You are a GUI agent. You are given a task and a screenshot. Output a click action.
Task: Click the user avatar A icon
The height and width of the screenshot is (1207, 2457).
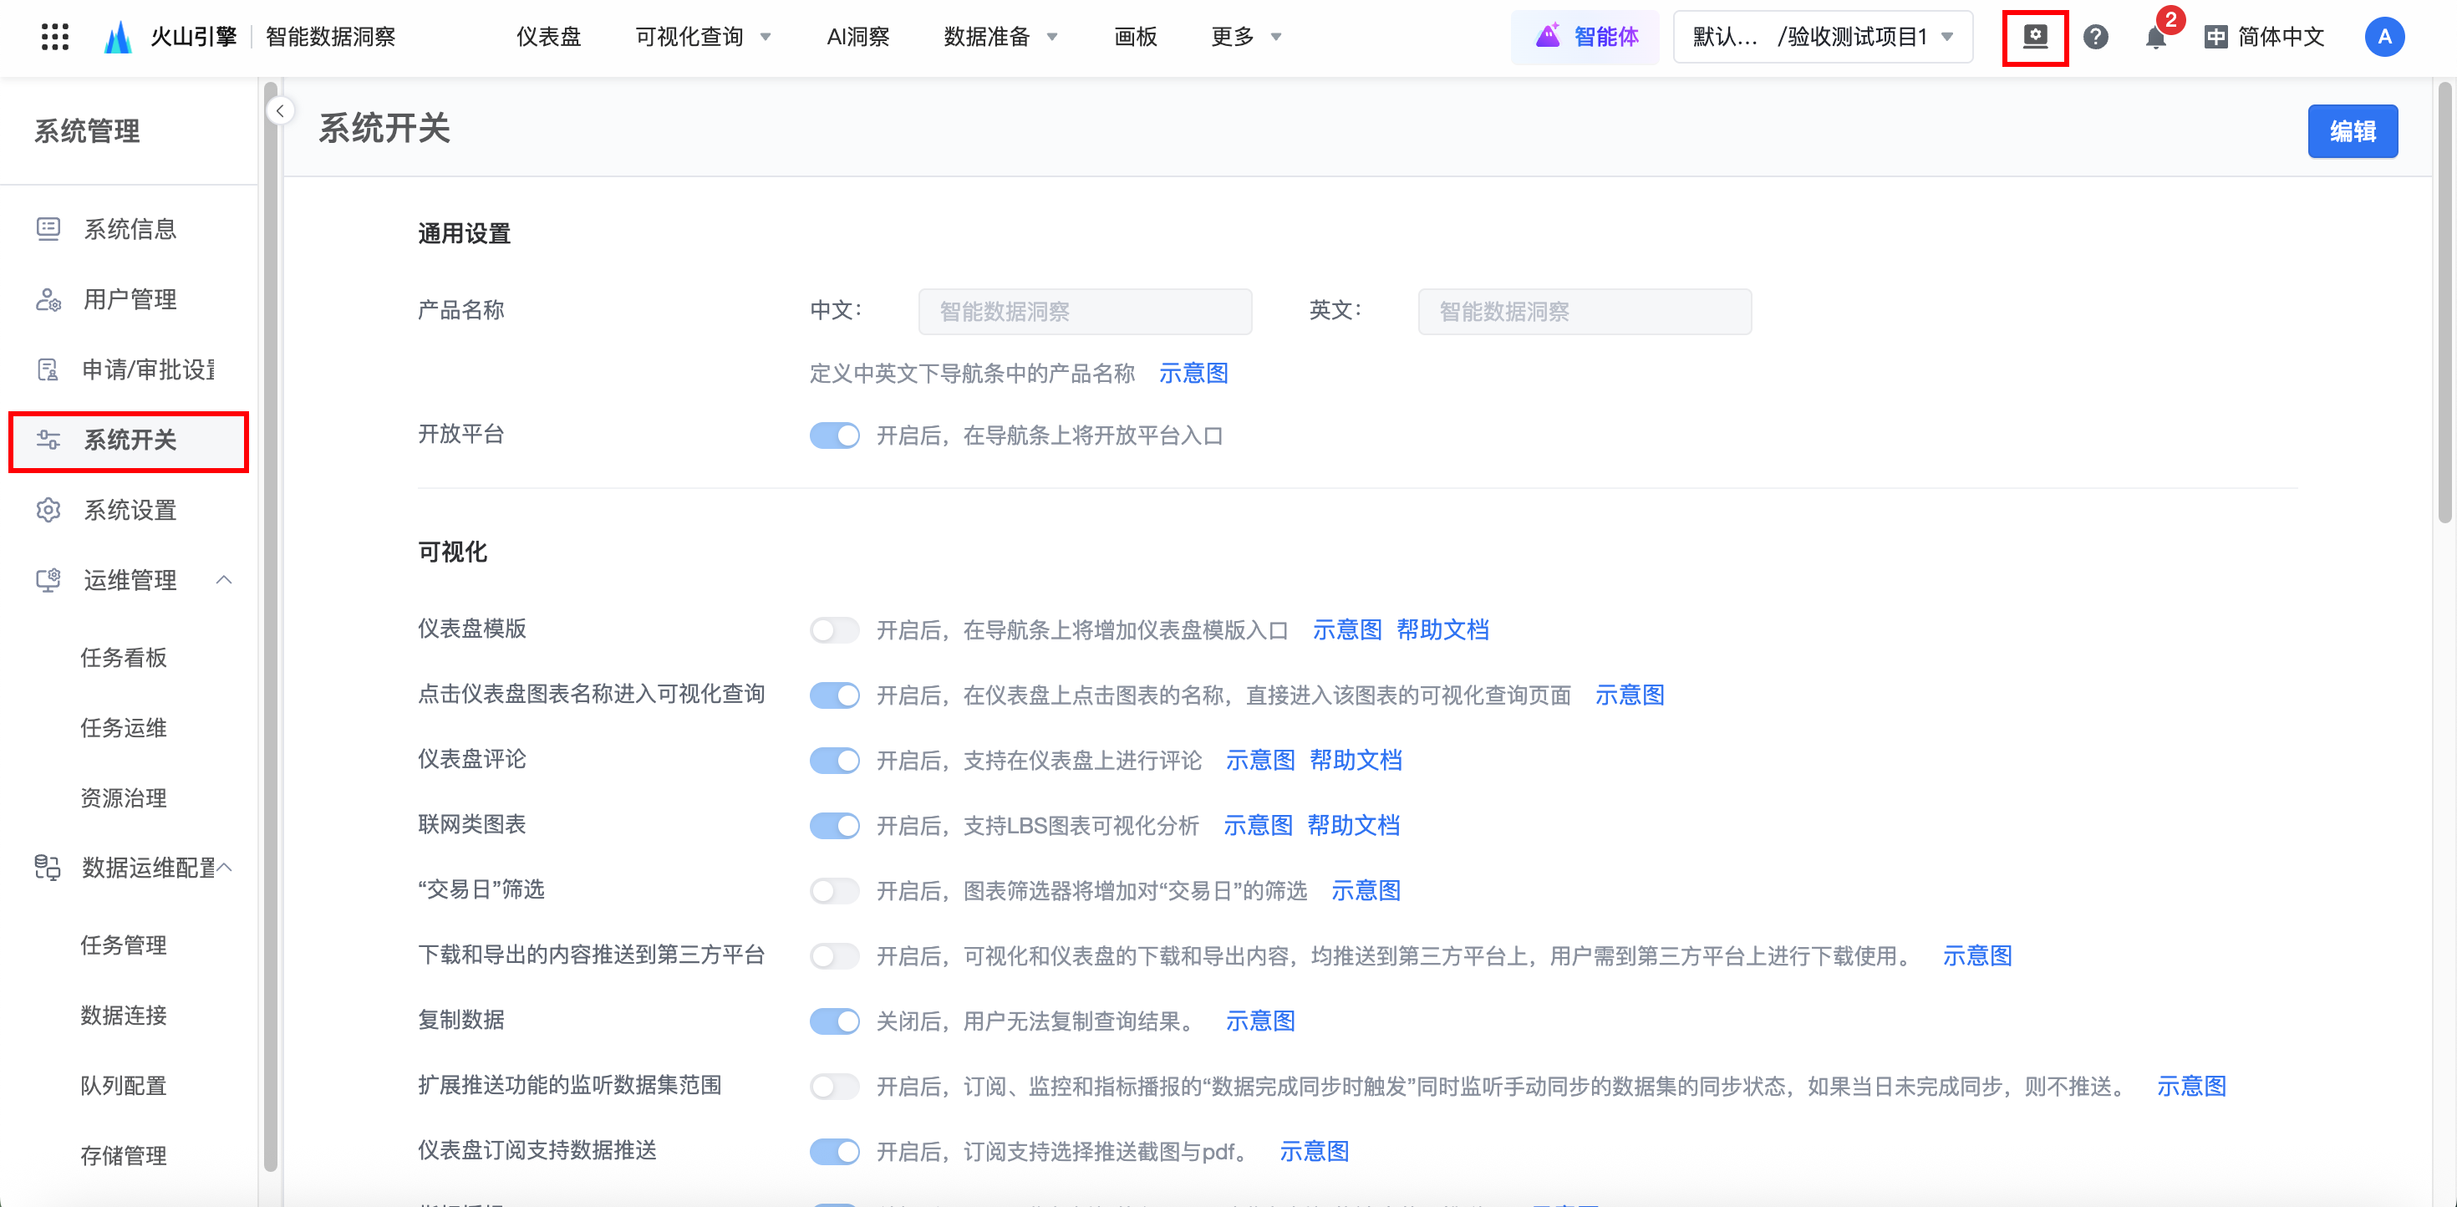coord(2383,38)
